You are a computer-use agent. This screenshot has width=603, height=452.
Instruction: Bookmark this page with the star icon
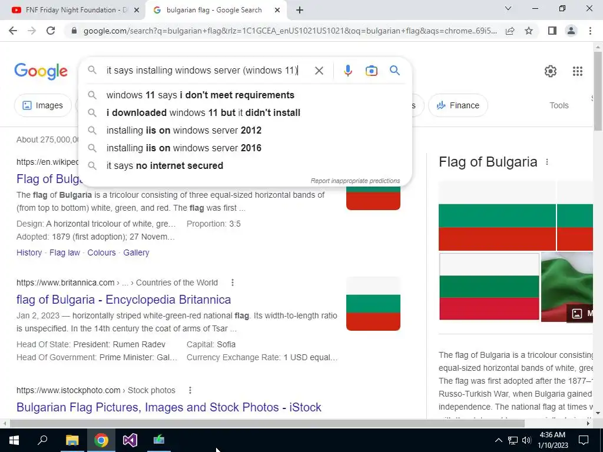click(x=529, y=31)
